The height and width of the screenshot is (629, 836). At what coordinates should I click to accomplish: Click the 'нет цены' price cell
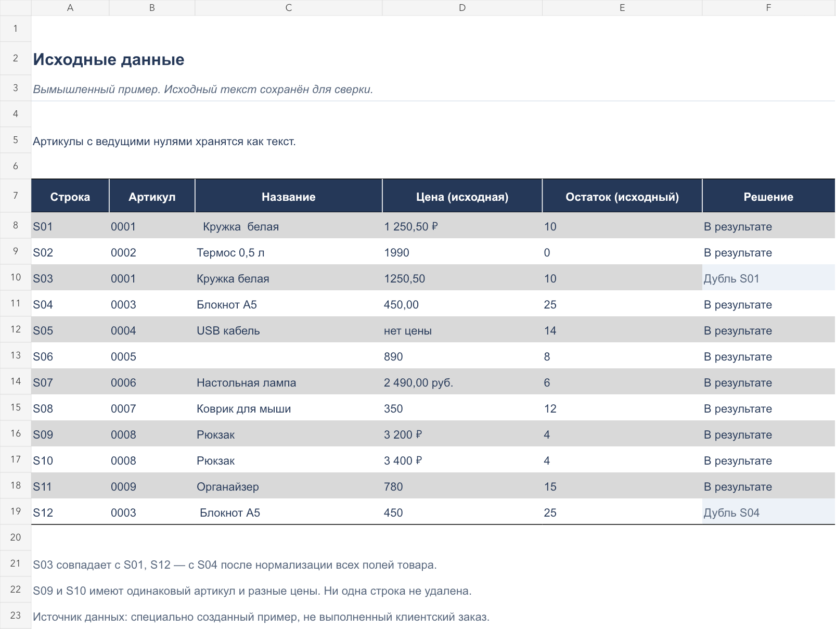pyautogui.click(x=462, y=330)
